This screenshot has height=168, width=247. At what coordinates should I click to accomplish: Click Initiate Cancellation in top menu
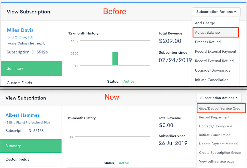[x=211, y=80]
